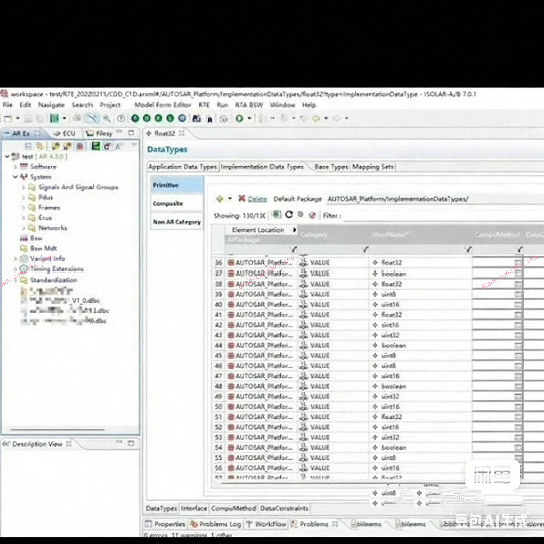Open the RTA BSW menu
The image size is (544, 544).
pos(249,105)
